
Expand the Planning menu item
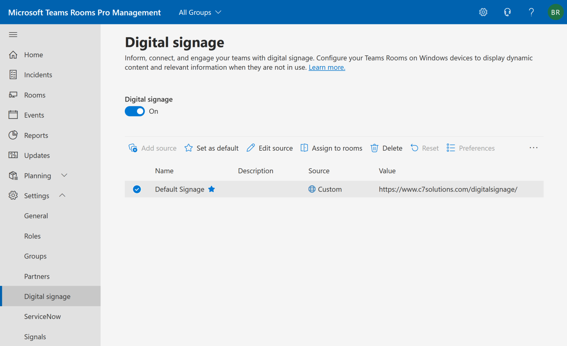tap(64, 175)
